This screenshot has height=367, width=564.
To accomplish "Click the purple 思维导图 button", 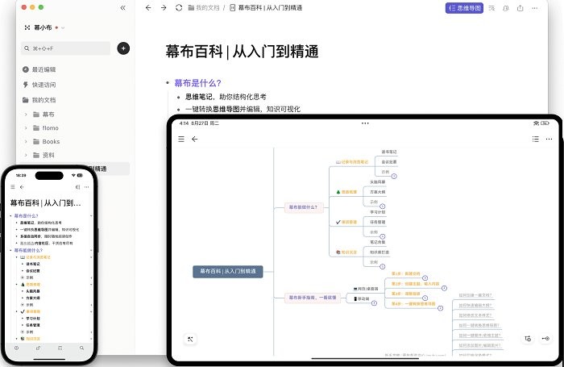I will tap(464, 8).
